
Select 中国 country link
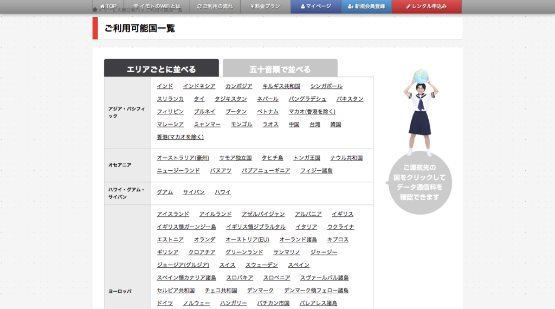point(294,124)
